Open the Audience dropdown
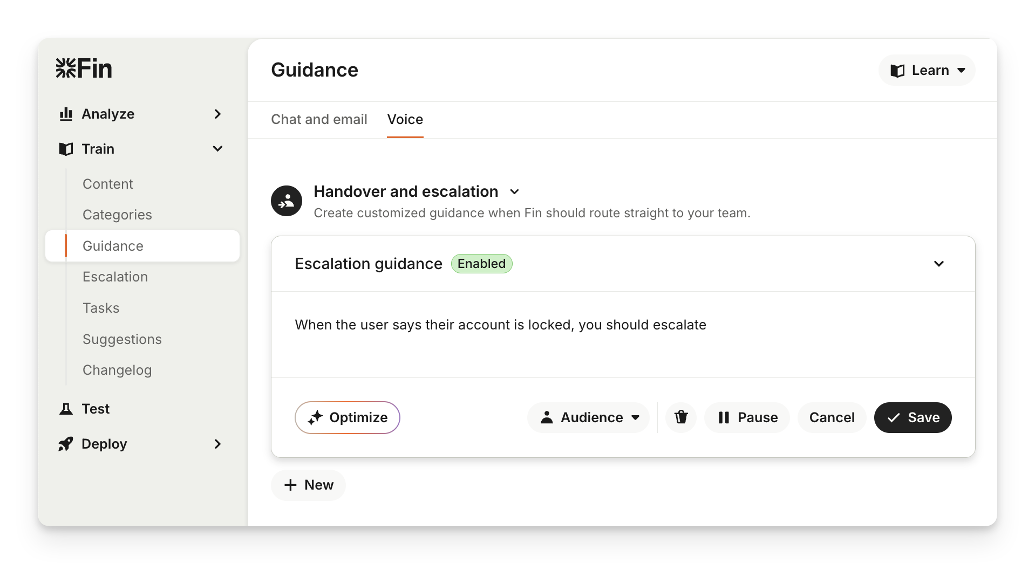1035x564 pixels. click(x=589, y=417)
